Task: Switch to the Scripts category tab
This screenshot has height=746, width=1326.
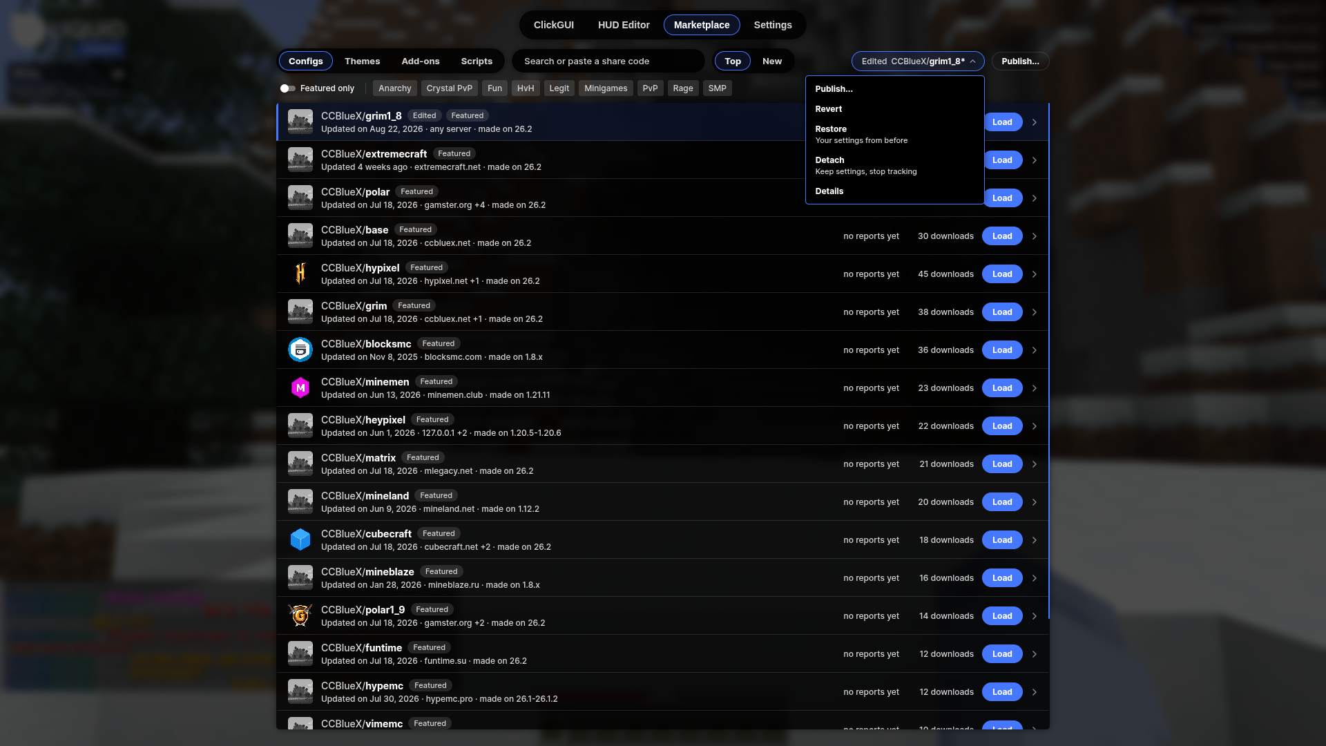Action: click(x=477, y=61)
